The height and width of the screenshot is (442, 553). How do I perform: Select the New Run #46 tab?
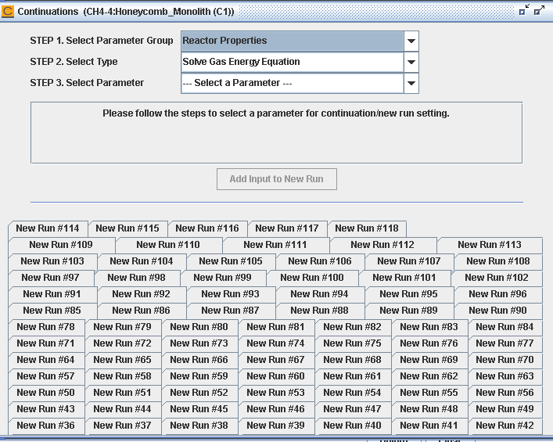point(276,409)
